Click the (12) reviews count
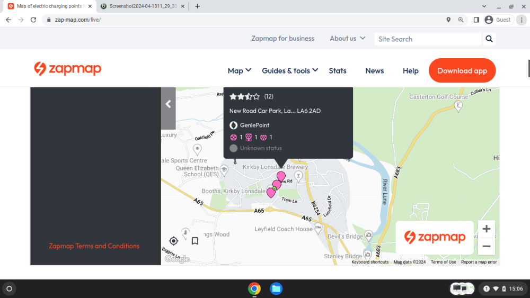530x298 pixels. click(269, 96)
